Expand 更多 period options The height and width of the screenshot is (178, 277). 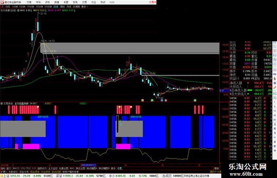tap(84, 7)
